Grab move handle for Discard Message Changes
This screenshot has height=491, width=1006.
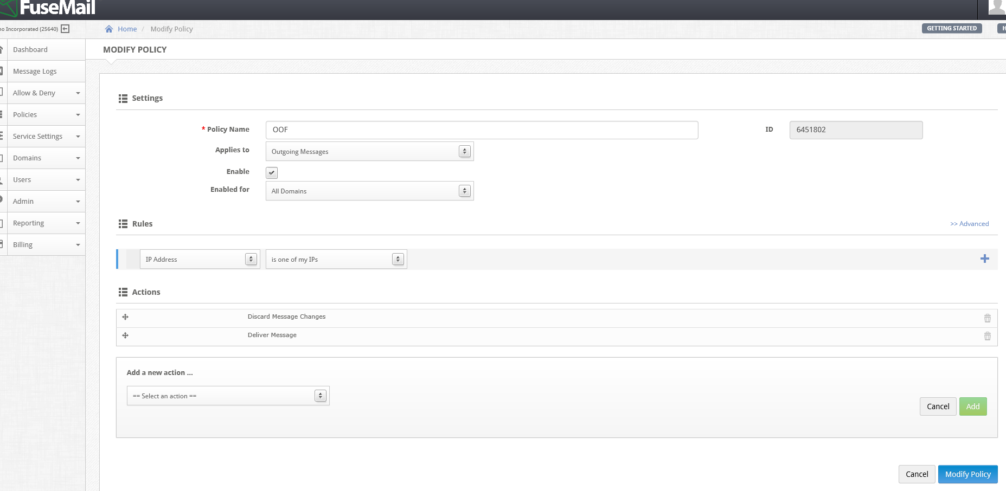click(125, 317)
